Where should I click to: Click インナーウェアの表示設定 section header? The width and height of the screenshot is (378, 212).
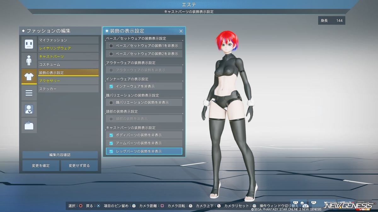[127, 79]
